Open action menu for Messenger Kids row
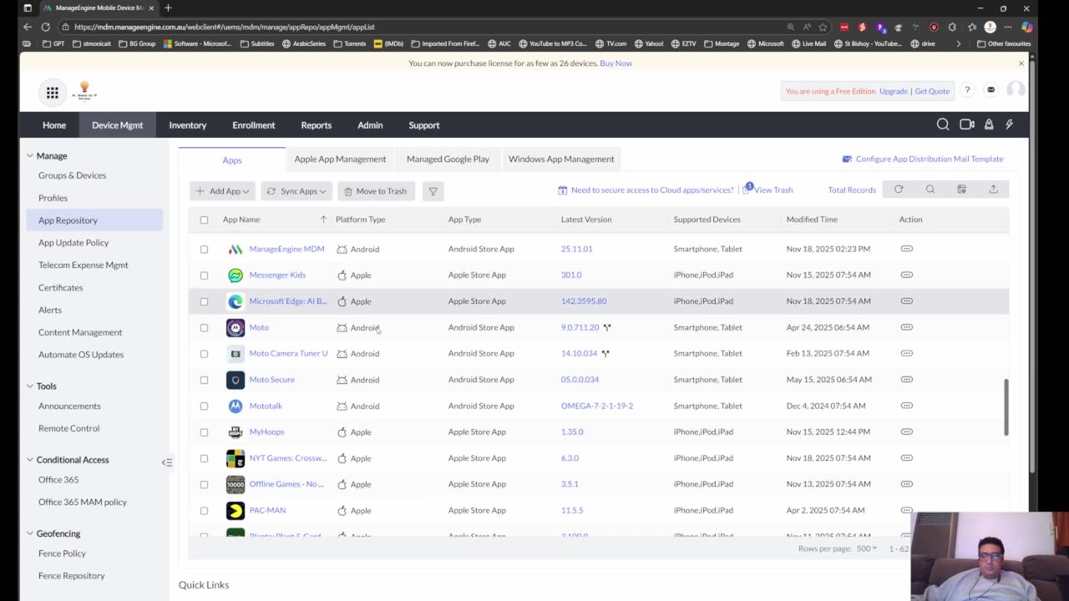This screenshot has width=1069, height=601. 907,275
